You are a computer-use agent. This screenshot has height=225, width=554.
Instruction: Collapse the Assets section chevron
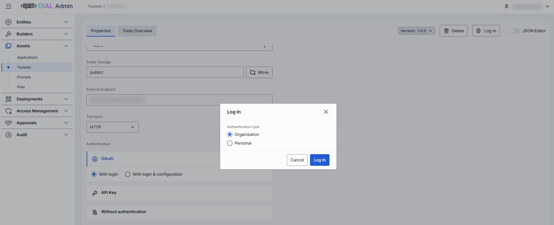66,46
